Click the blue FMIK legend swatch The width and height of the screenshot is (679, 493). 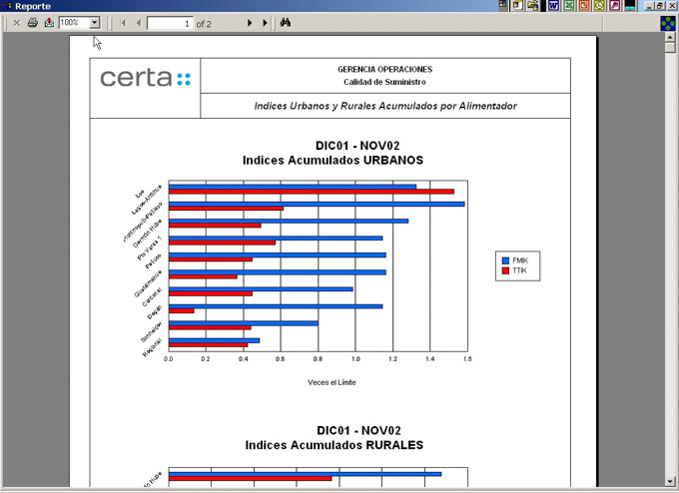[x=506, y=259]
